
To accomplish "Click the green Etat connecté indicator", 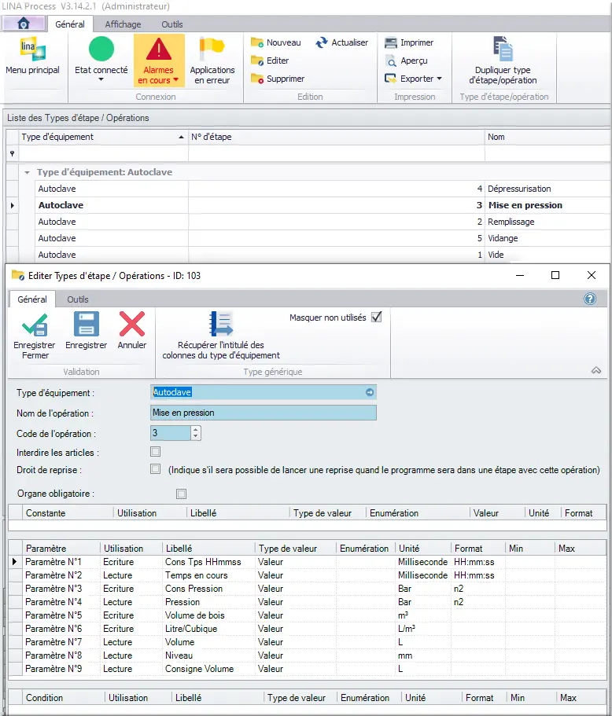I will (101, 49).
